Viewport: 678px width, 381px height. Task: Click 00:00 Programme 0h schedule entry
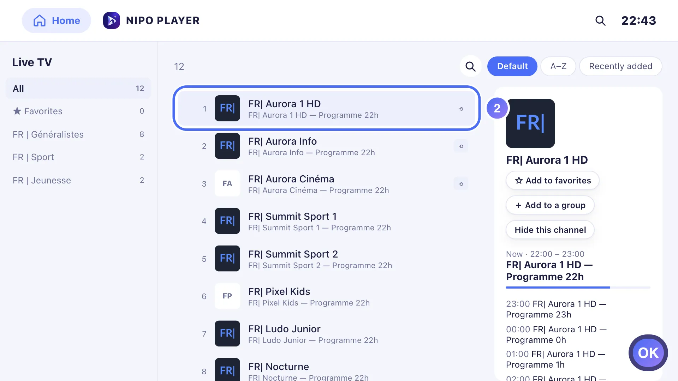556,334
